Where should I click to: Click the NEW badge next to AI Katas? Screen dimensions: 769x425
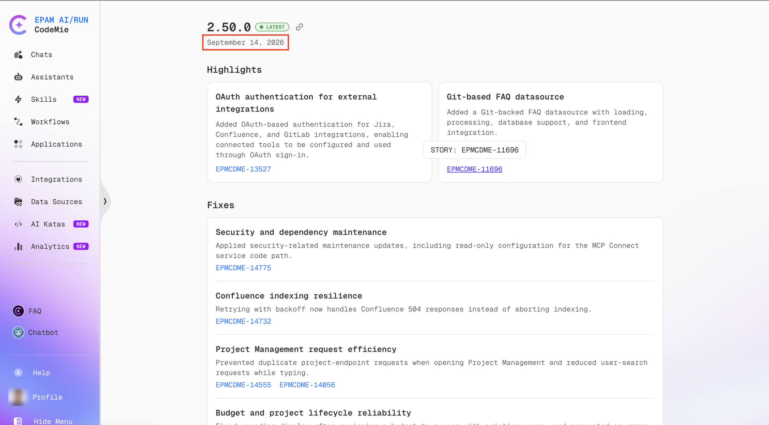click(81, 224)
